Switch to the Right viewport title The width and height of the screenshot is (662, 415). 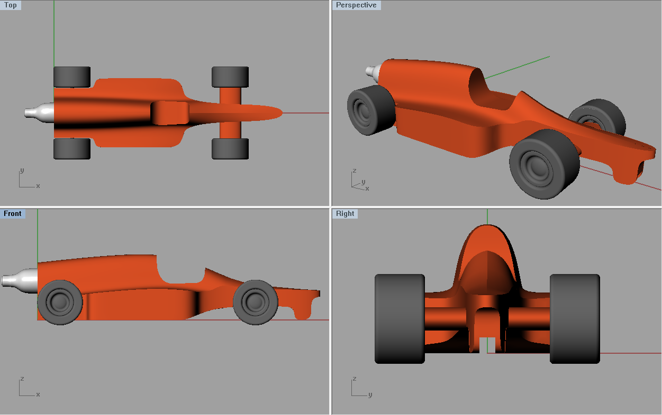[x=344, y=214]
